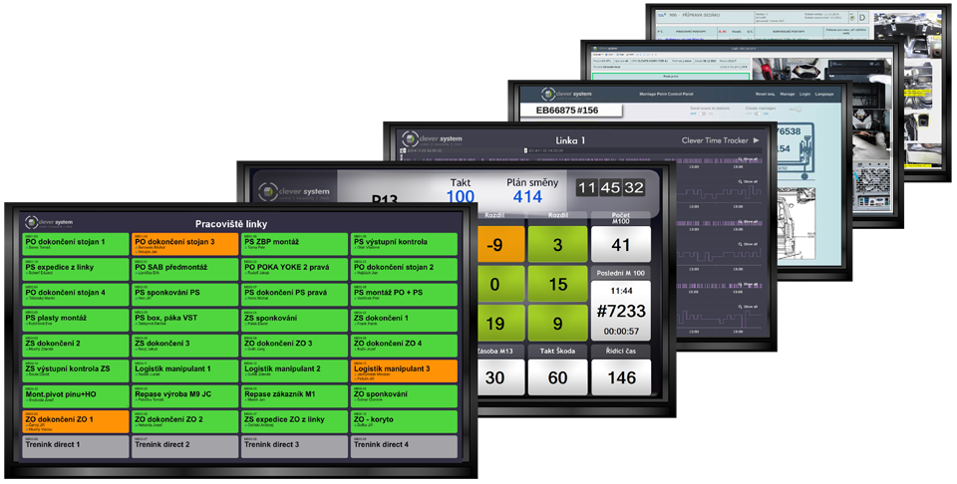Select the orange PO dokončení stojan 3 tile
Viewport: 957px width, 484px height.
tap(185, 244)
